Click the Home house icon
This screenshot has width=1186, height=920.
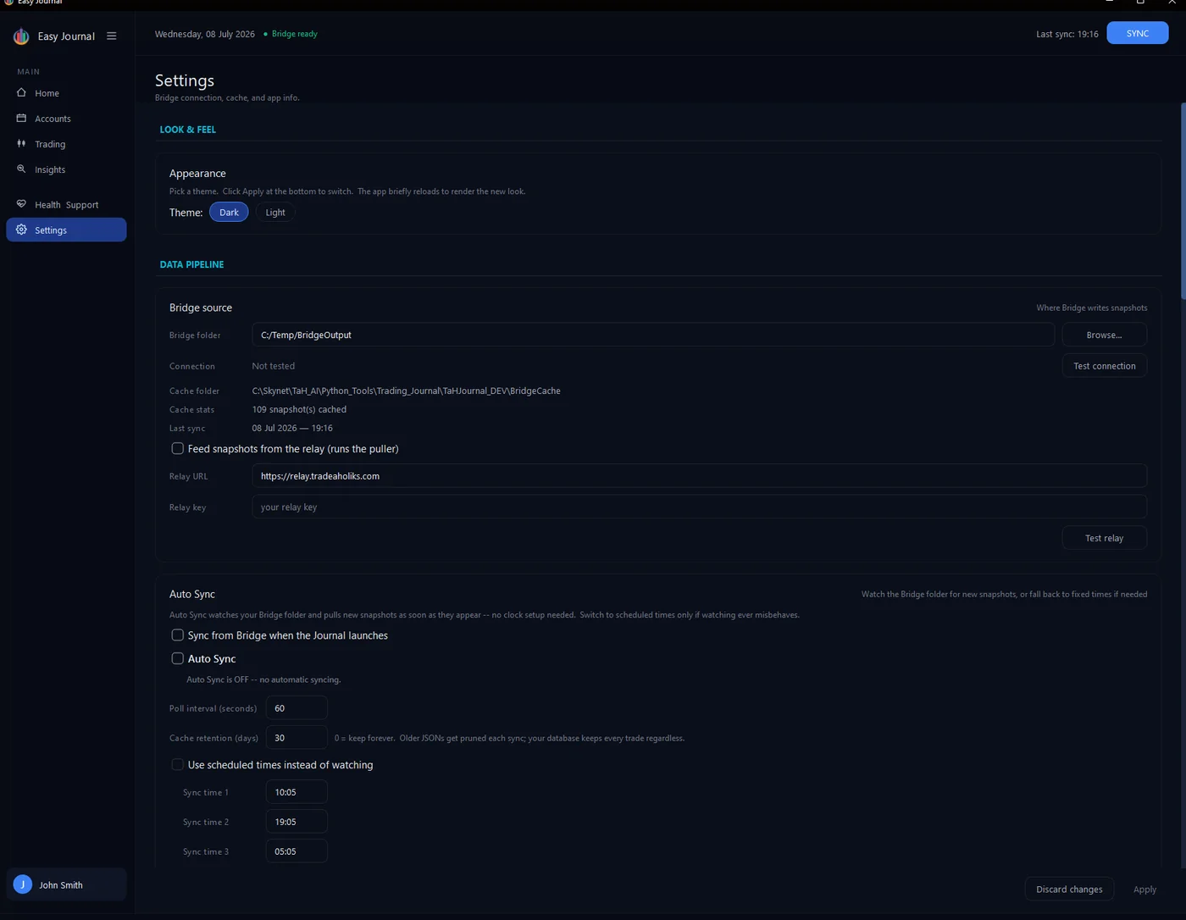pyautogui.click(x=21, y=92)
